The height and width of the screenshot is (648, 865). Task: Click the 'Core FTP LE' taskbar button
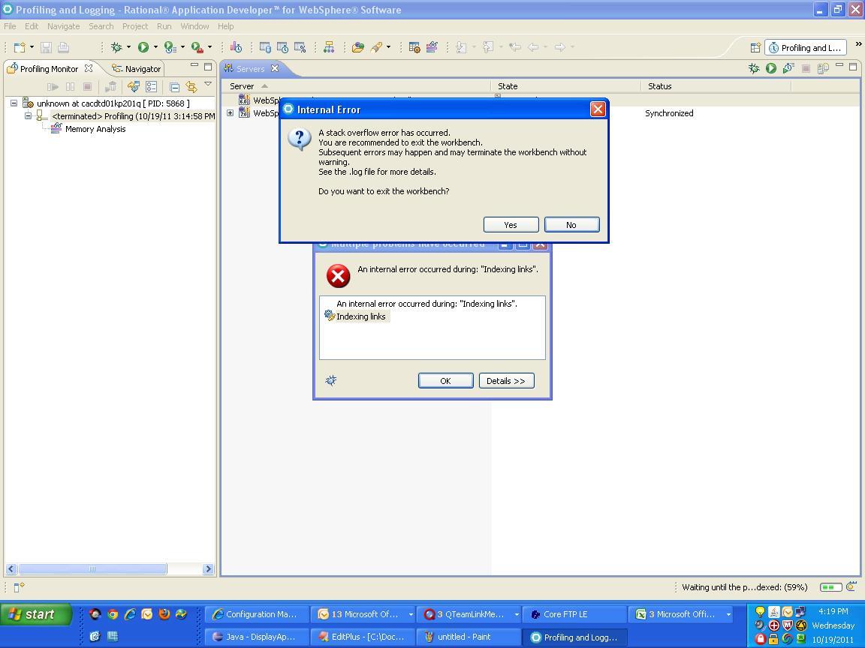574,613
